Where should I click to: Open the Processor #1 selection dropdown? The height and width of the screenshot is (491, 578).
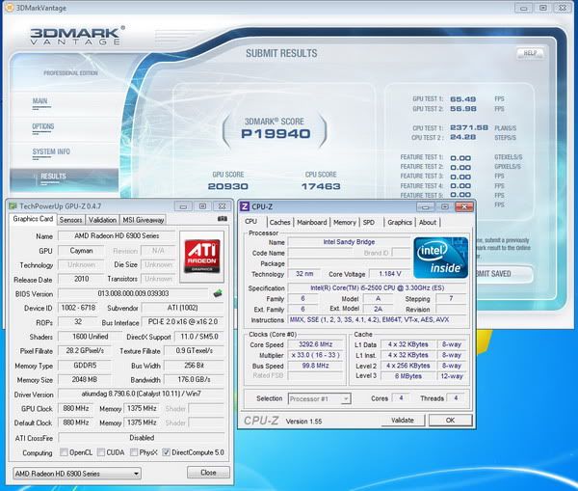(319, 398)
